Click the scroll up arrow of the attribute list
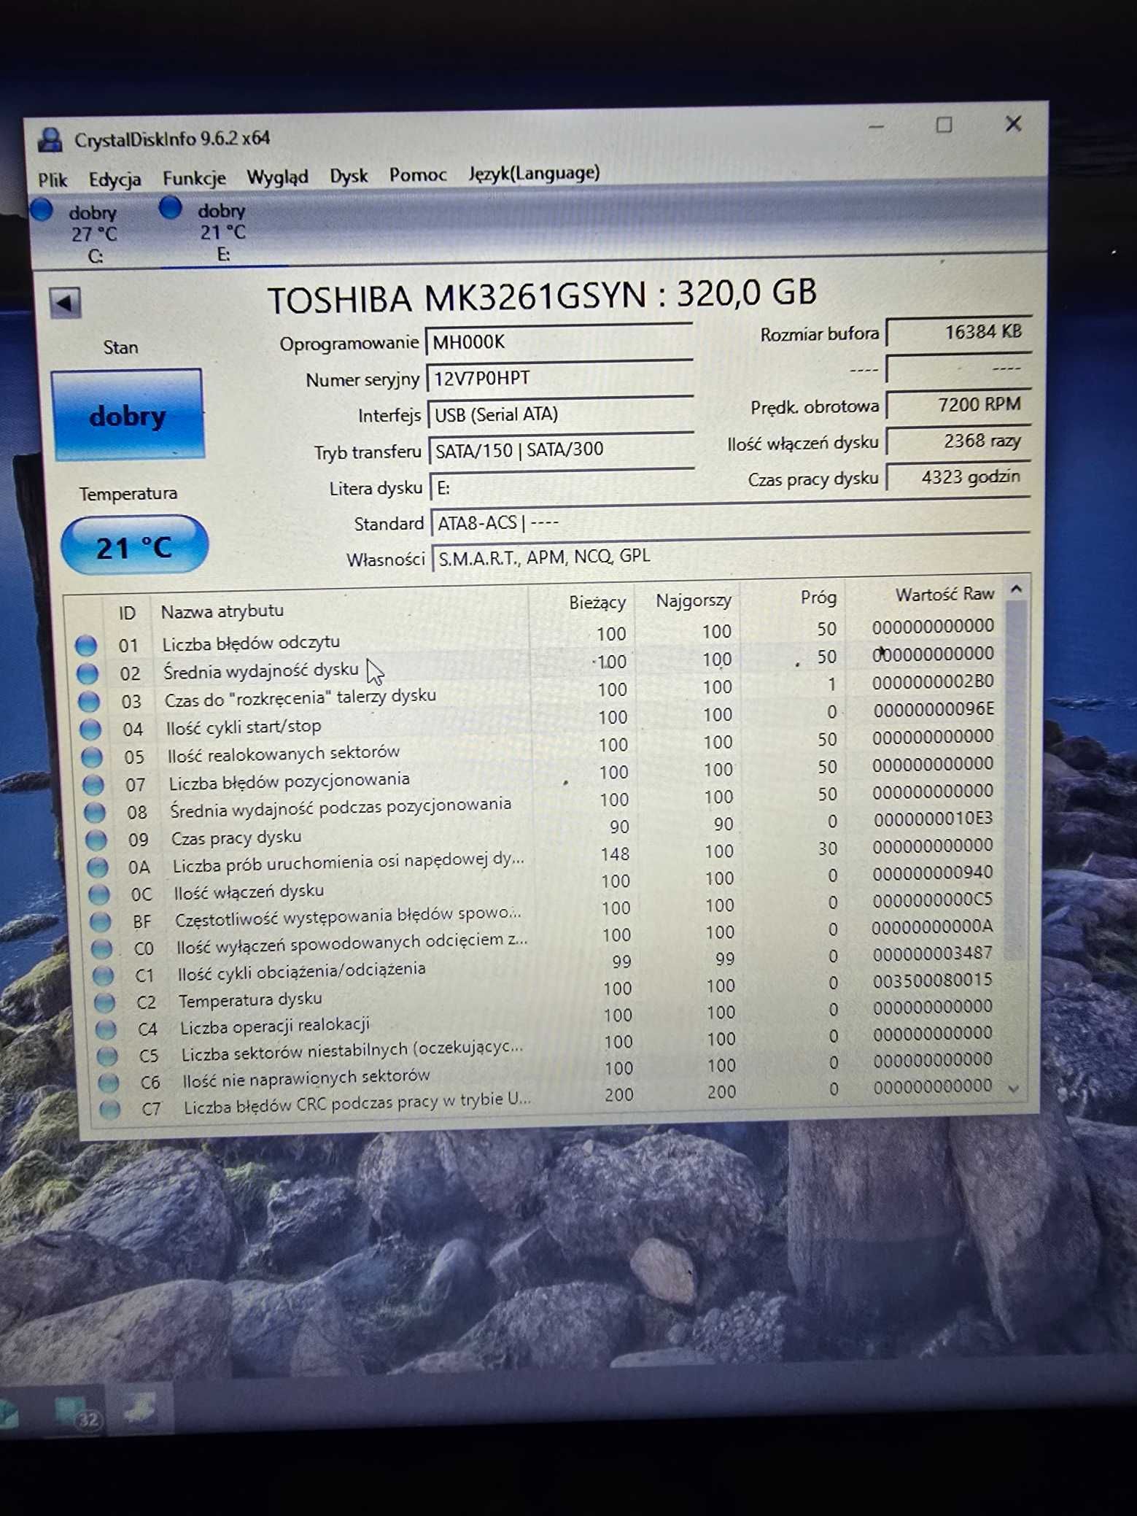Screen dimensions: 1137x1516 pyautogui.click(x=1016, y=588)
